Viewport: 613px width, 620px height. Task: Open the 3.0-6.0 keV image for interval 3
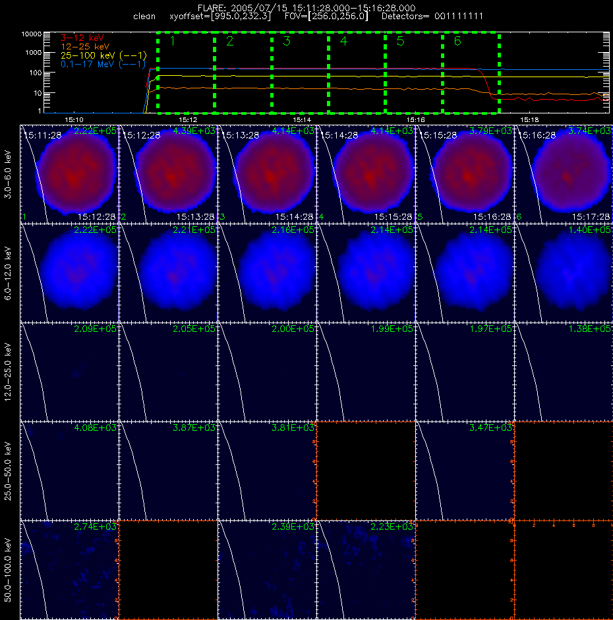point(267,174)
